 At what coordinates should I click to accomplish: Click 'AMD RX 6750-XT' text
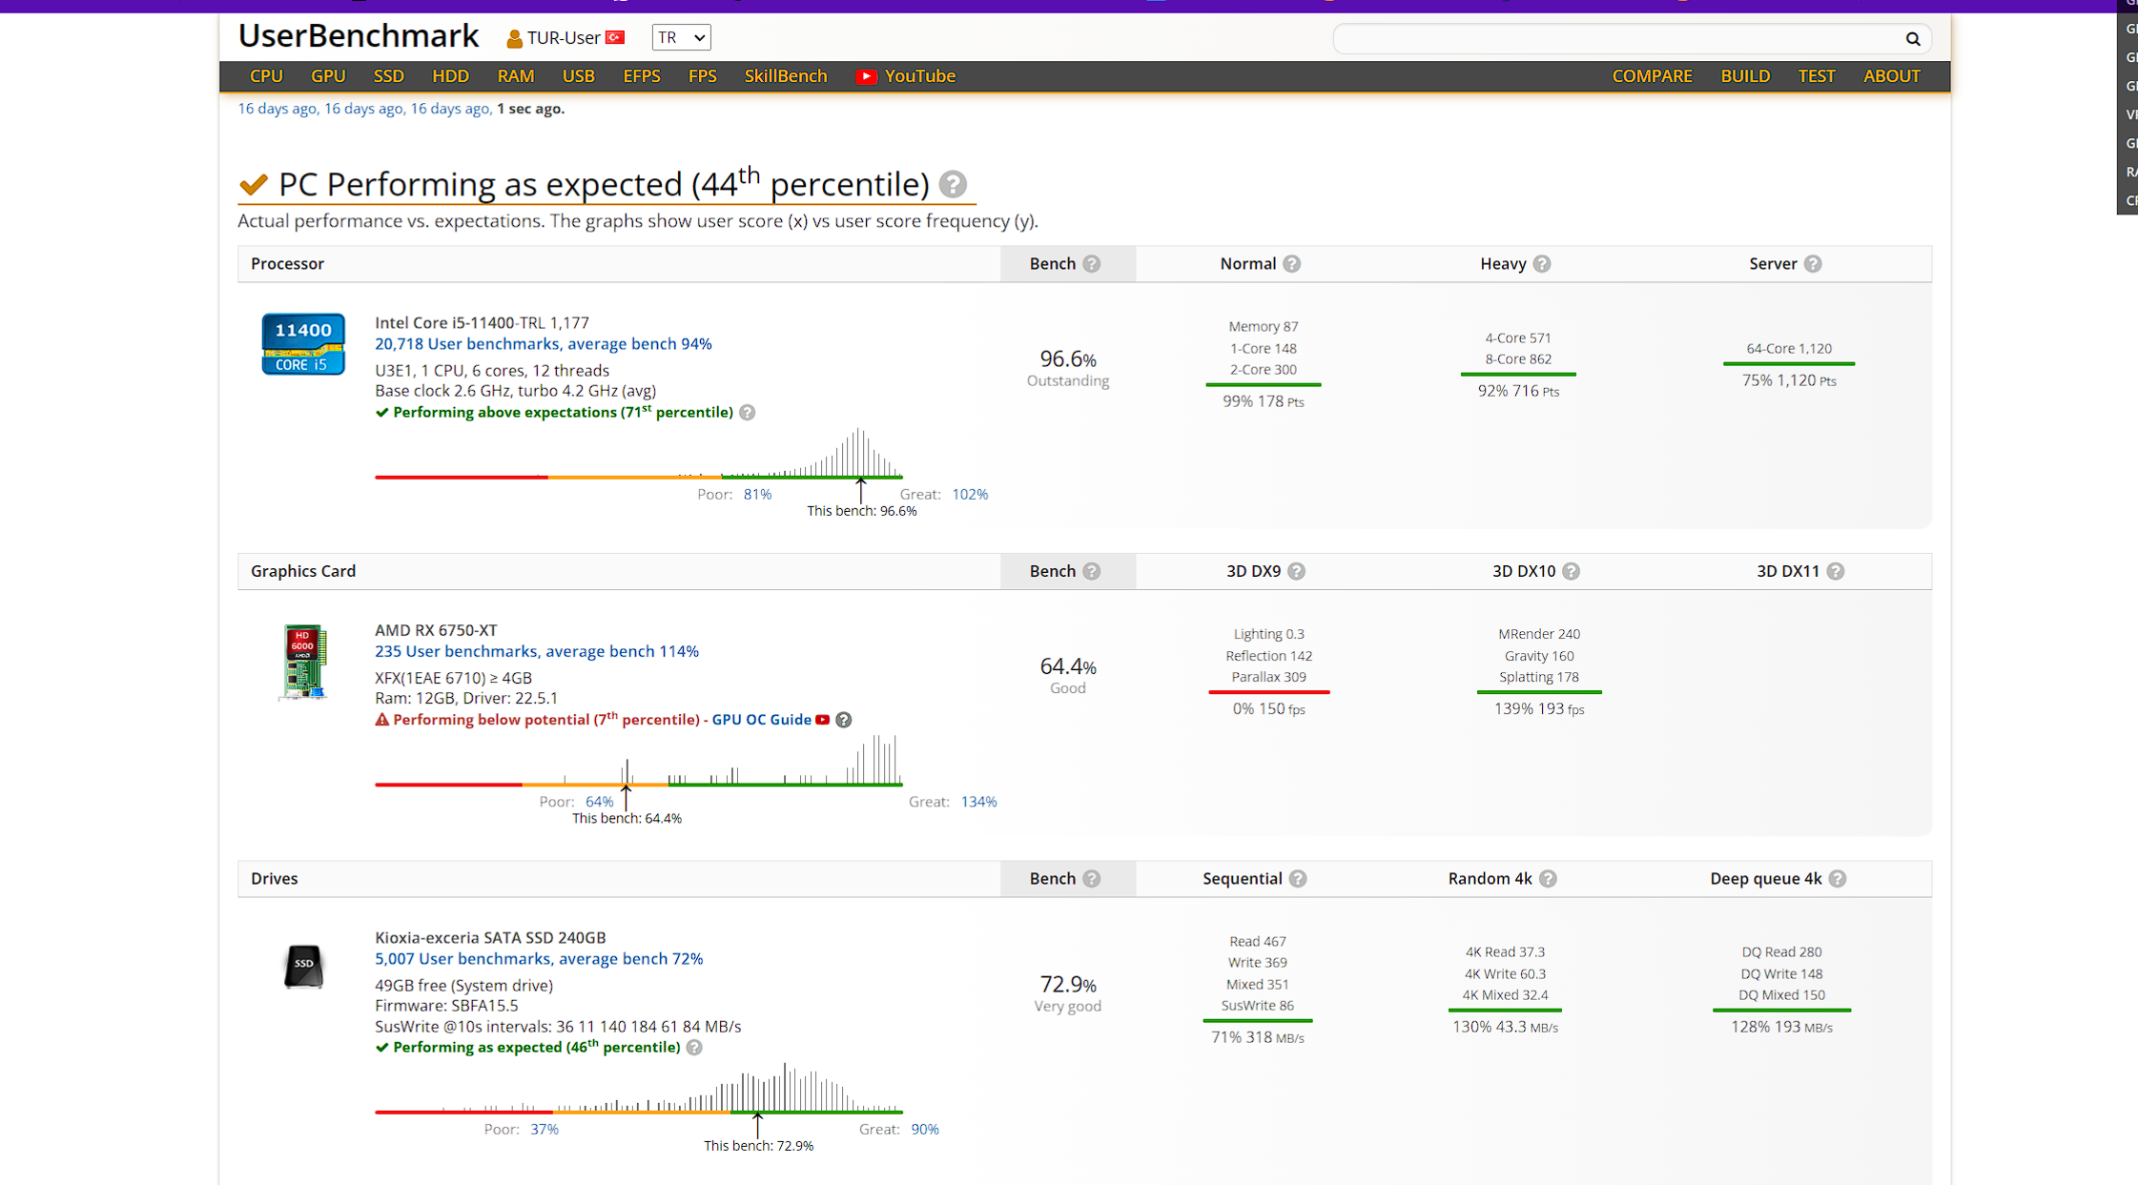tap(436, 630)
